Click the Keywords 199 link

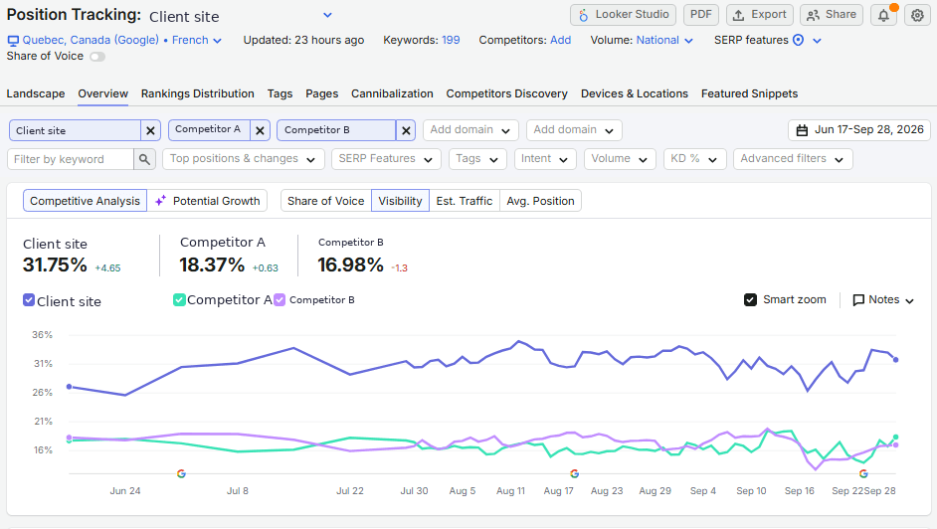click(451, 40)
